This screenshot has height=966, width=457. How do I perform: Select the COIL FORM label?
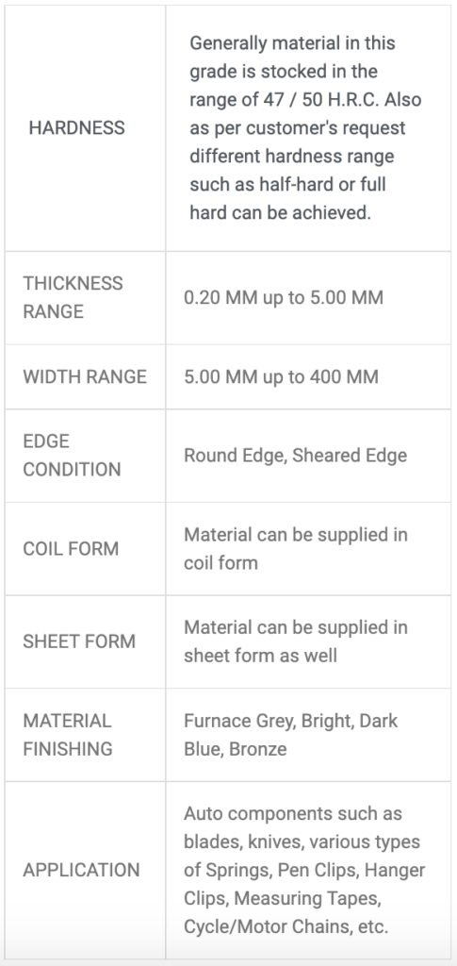pos(71,548)
